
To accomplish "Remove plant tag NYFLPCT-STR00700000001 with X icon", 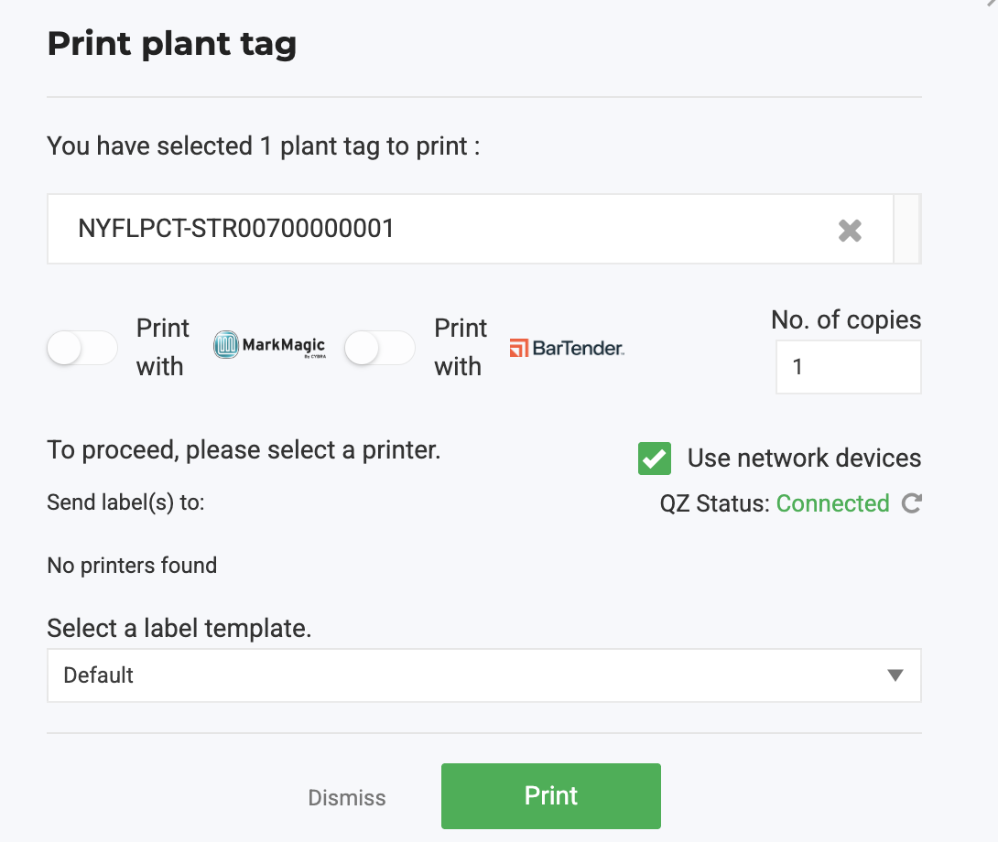I will pyautogui.click(x=850, y=231).
